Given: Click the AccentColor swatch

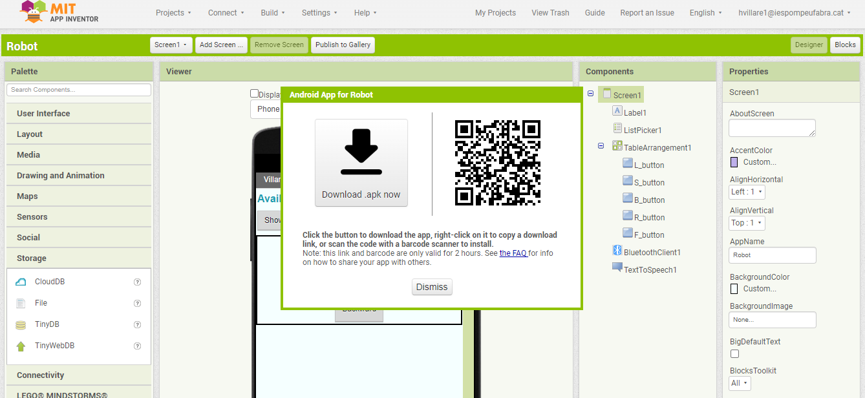Looking at the screenshot, I should pos(734,162).
